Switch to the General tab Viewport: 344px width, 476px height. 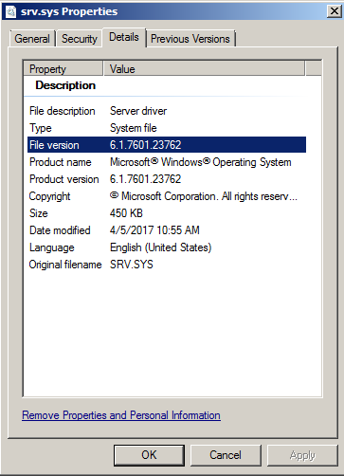pos(32,39)
